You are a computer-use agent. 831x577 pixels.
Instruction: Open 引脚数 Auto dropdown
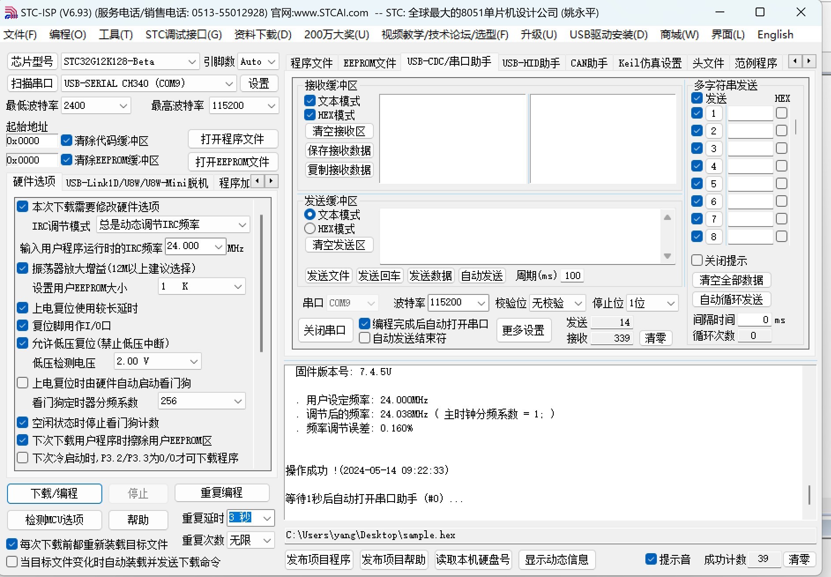pyautogui.click(x=258, y=62)
